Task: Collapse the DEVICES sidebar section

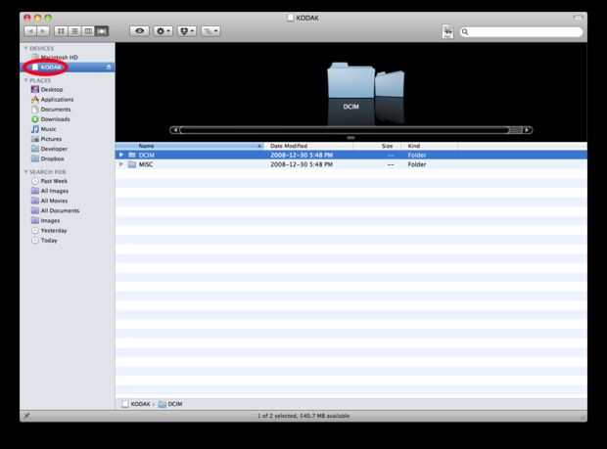Action: [x=25, y=48]
